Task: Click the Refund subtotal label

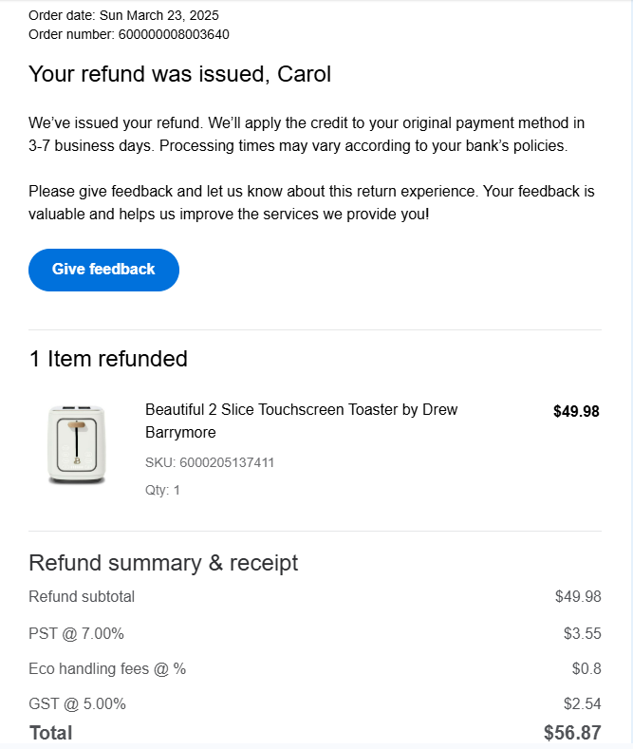Action: coord(82,597)
